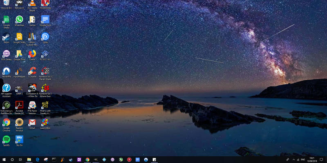The width and height of the screenshot is (327, 163).
Task: Select the NordVPN desktop shortcut
Action: (6, 72)
